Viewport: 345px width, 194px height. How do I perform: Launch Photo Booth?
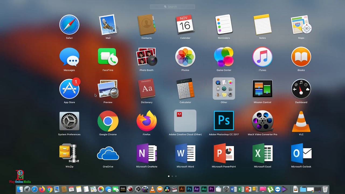point(146,57)
